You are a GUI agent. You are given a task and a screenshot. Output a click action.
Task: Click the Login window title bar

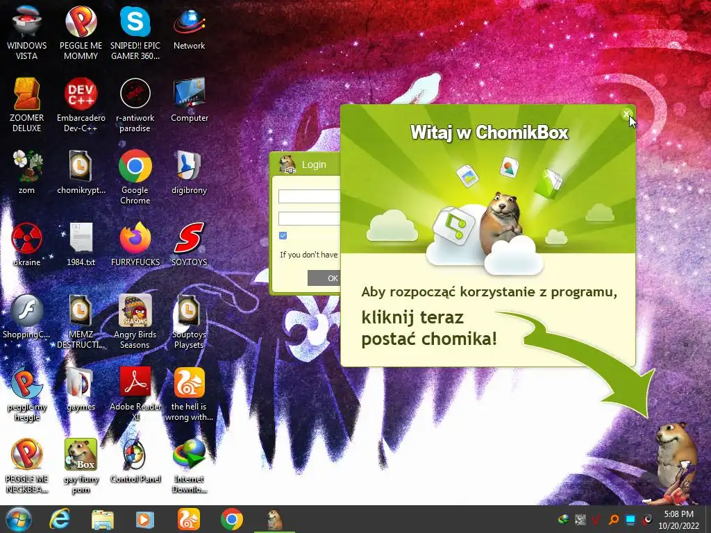click(306, 164)
